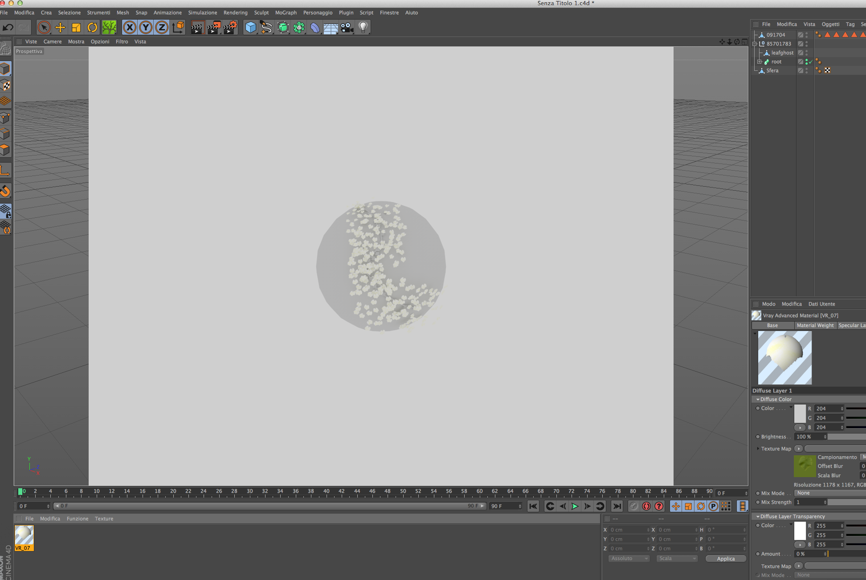Select the Move tool in toolbar
The height and width of the screenshot is (580, 866).
pos(60,28)
